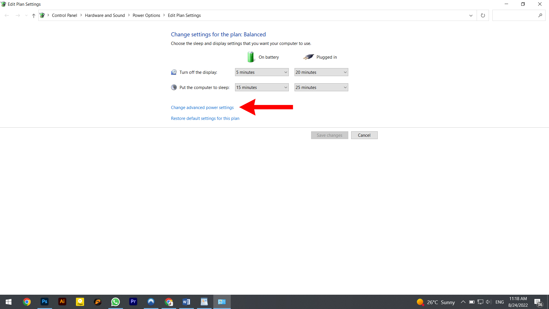
Task: Click the Photoshop icon in taskbar
Action: click(45, 302)
